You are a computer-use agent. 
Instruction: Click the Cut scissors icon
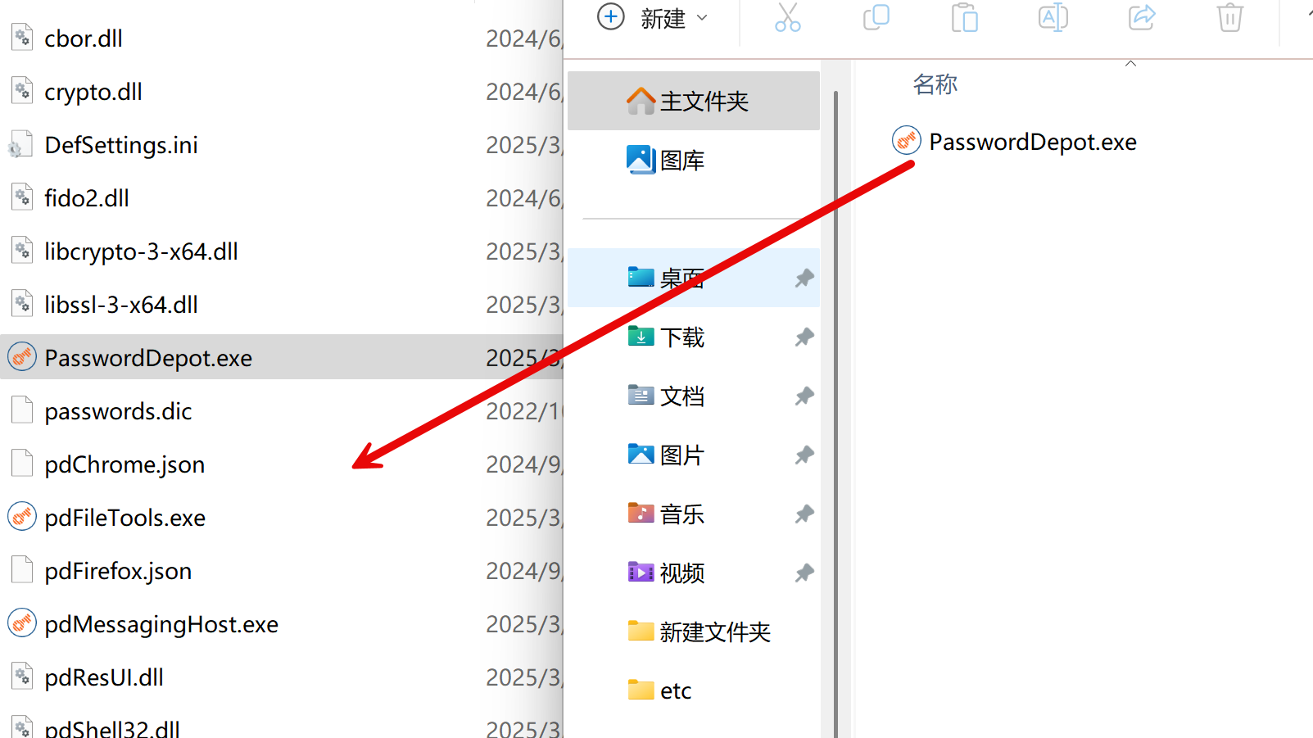click(x=788, y=17)
